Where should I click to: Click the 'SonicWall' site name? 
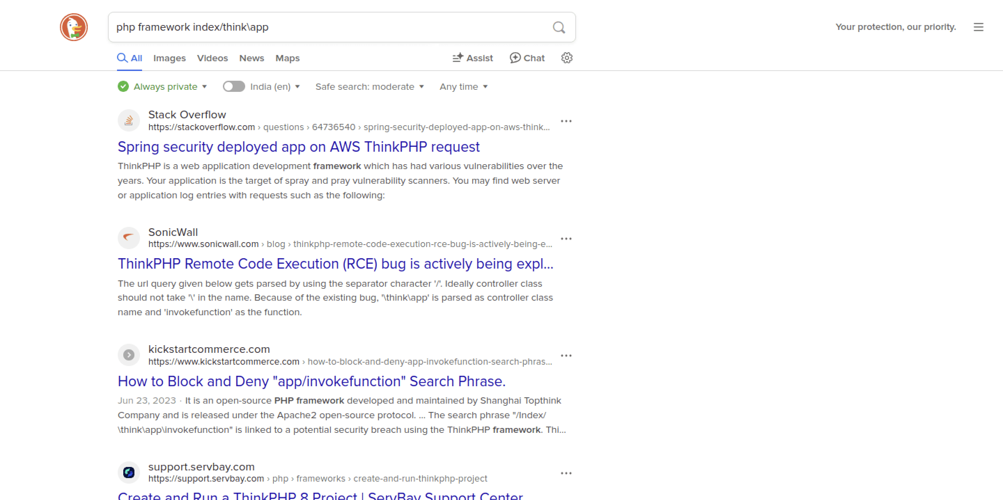(173, 232)
